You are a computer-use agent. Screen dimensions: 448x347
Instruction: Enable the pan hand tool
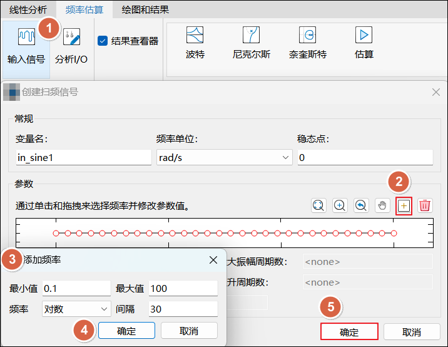coord(382,205)
